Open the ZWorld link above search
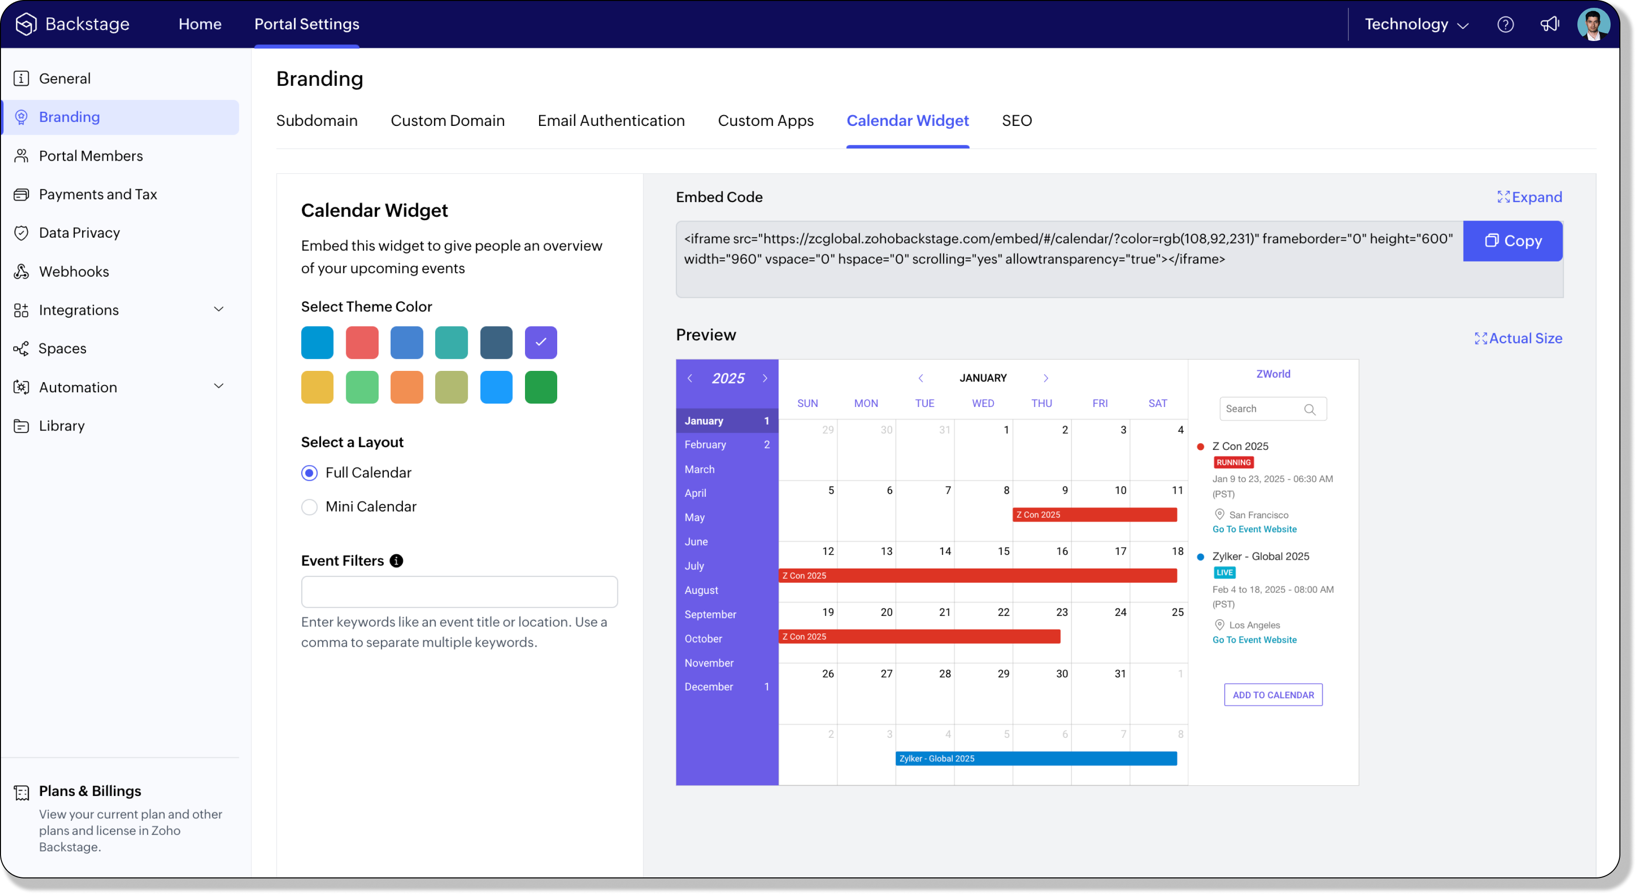 click(x=1273, y=374)
